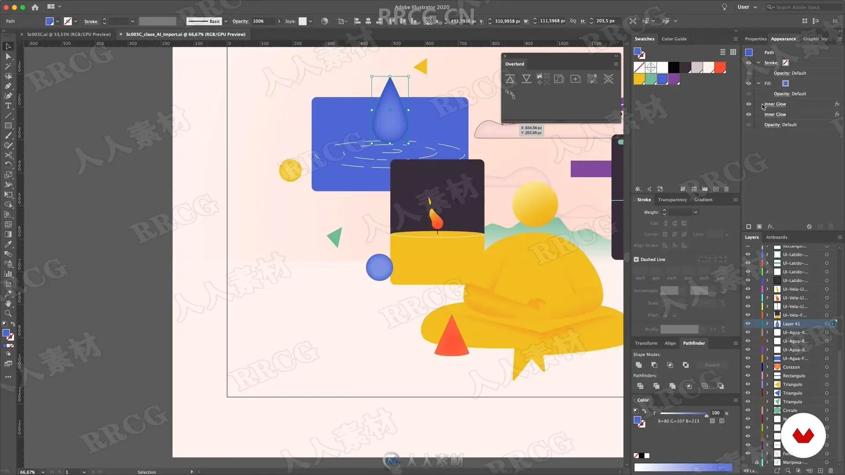The width and height of the screenshot is (845, 475).
Task: Toggle visibility of first Inner Glow effect
Action: [x=749, y=104]
